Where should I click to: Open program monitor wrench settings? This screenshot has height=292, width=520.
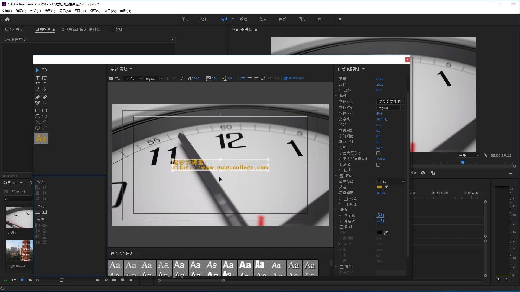coord(486,155)
